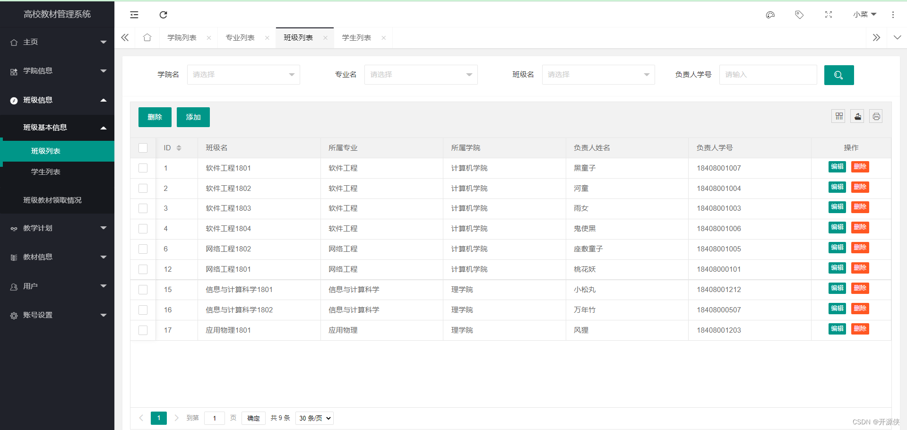Click the export table icon
Viewport: 907px width, 430px height.
(x=857, y=116)
